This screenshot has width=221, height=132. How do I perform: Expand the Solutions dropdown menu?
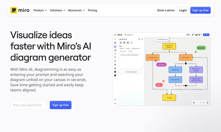58,10
